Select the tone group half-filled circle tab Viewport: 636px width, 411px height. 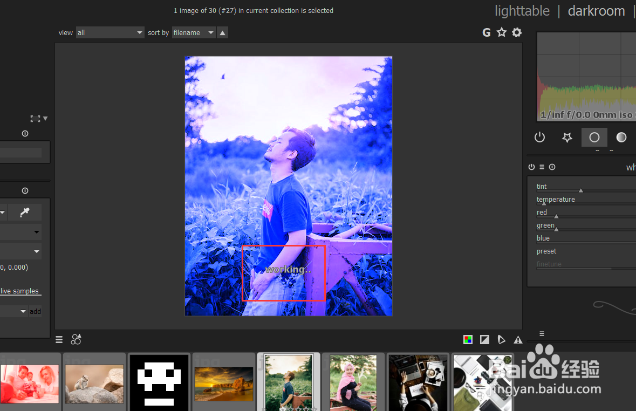[x=621, y=137]
